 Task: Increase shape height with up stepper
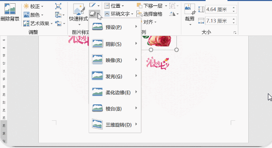(234, 8)
